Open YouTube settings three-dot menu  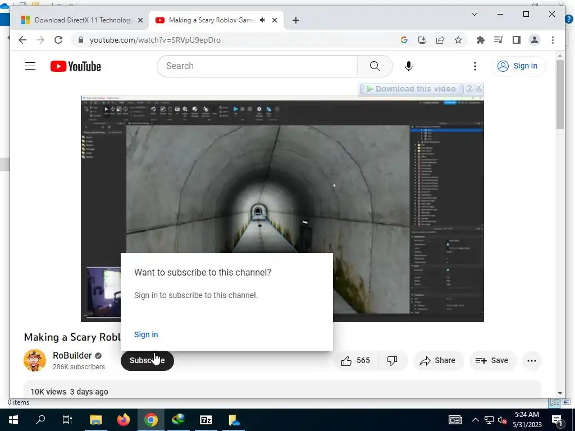[475, 66]
